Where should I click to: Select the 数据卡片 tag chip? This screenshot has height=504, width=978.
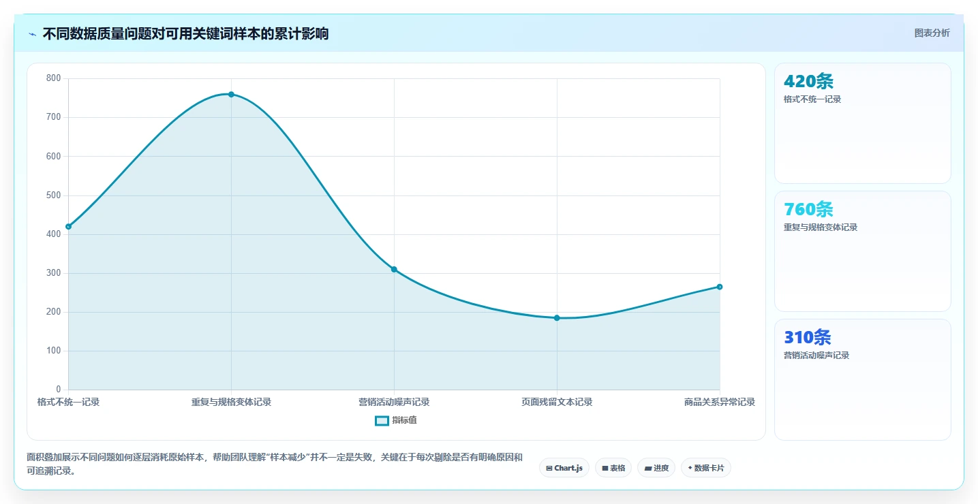(x=706, y=468)
